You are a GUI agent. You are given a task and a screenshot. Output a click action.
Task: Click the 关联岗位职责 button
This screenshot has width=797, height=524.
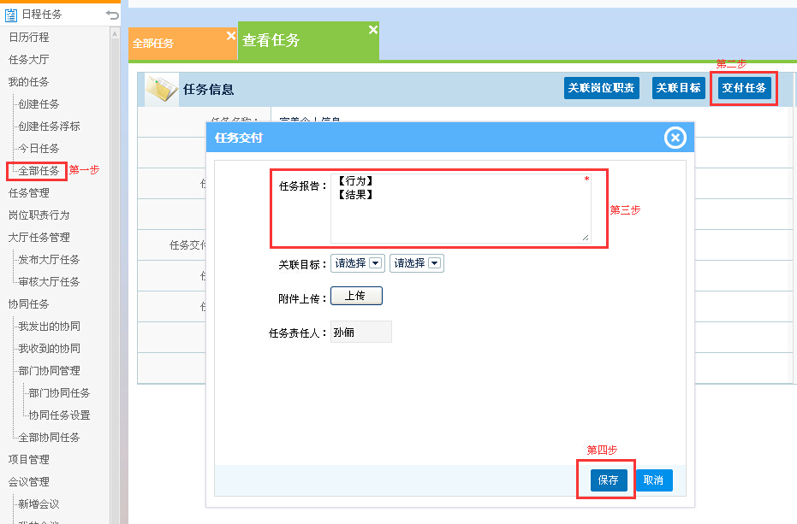pos(601,88)
